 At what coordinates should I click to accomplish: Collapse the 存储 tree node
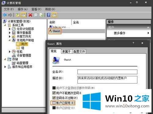(5, 59)
